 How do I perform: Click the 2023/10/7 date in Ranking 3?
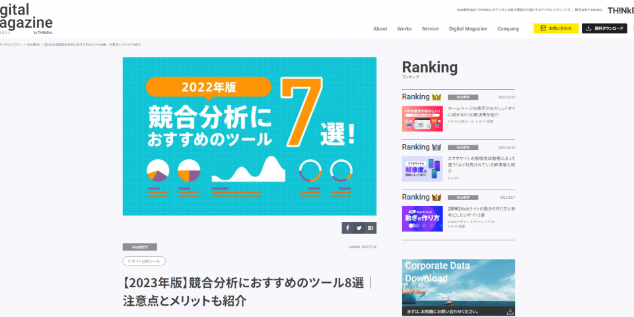pyautogui.click(x=507, y=197)
